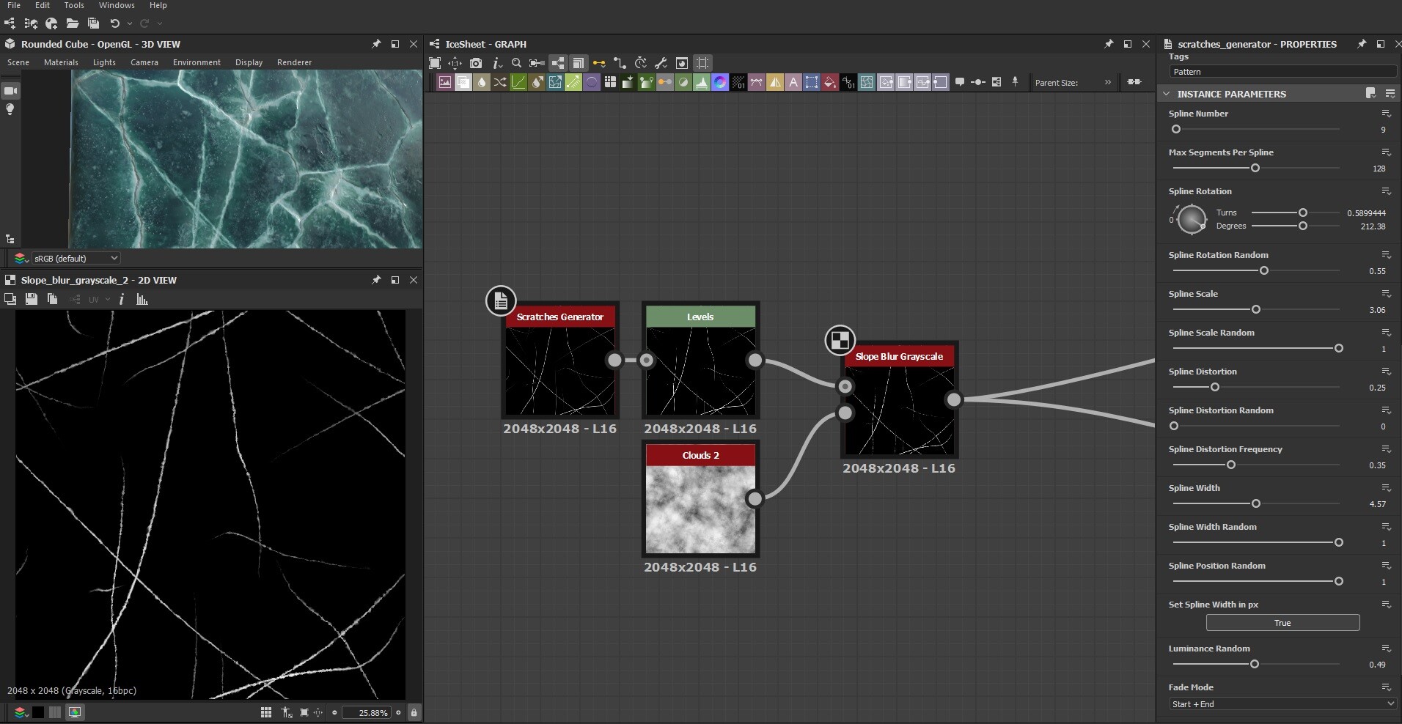Image resolution: width=1402 pixels, height=724 pixels.
Task: Click the undo arrow in main toolbar
Action: (x=114, y=23)
